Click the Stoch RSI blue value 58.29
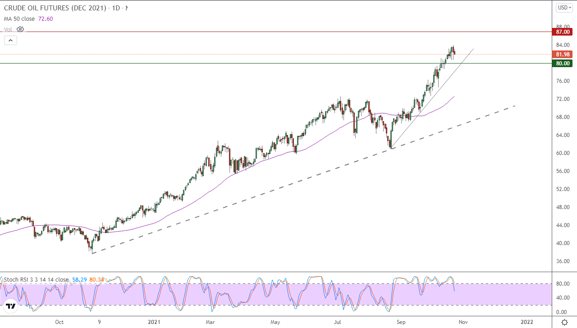This screenshot has width=577, height=328. (79, 280)
